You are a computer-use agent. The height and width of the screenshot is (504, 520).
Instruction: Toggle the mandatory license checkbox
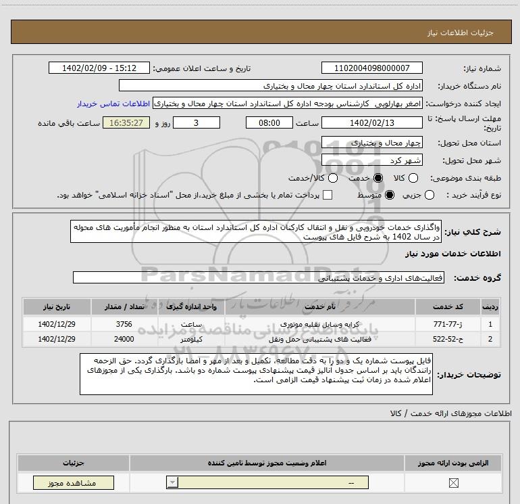[453, 483]
